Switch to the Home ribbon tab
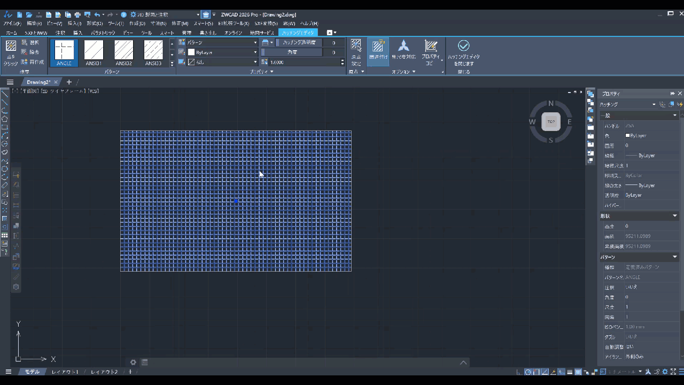The width and height of the screenshot is (684, 385). tap(11, 33)
